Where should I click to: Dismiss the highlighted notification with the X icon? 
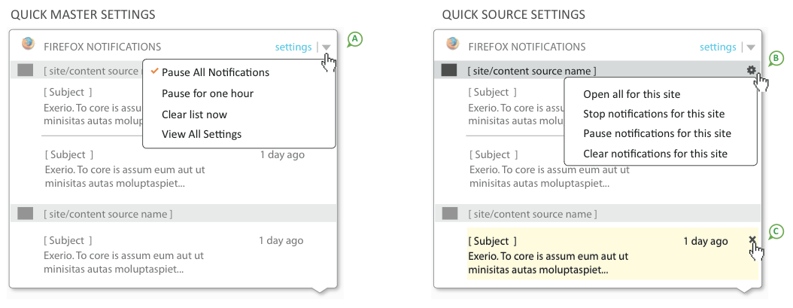[x=752, y=239]
